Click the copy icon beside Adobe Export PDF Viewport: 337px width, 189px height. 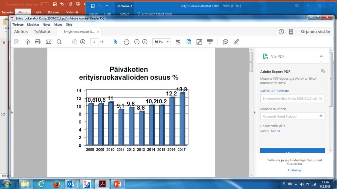[323, 71]
